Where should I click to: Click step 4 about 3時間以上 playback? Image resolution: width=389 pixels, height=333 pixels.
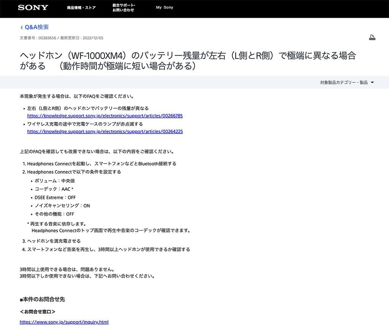109,249
